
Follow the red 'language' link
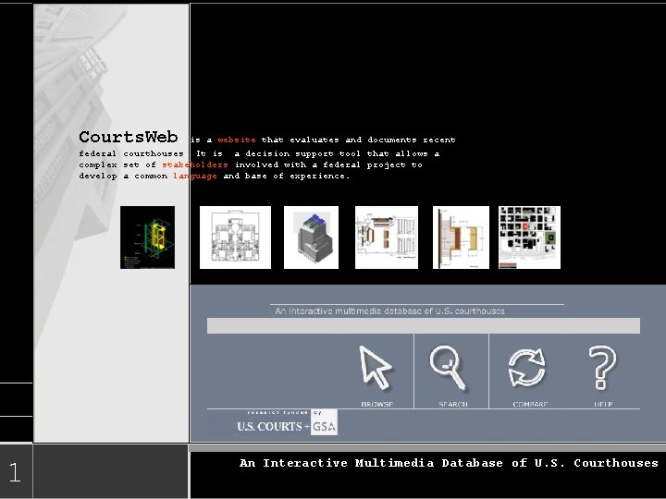(195, 176)
